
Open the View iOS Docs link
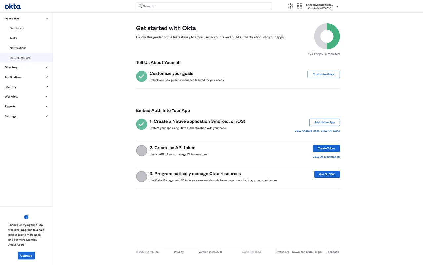pyautogui.click(x=330, y=131)
